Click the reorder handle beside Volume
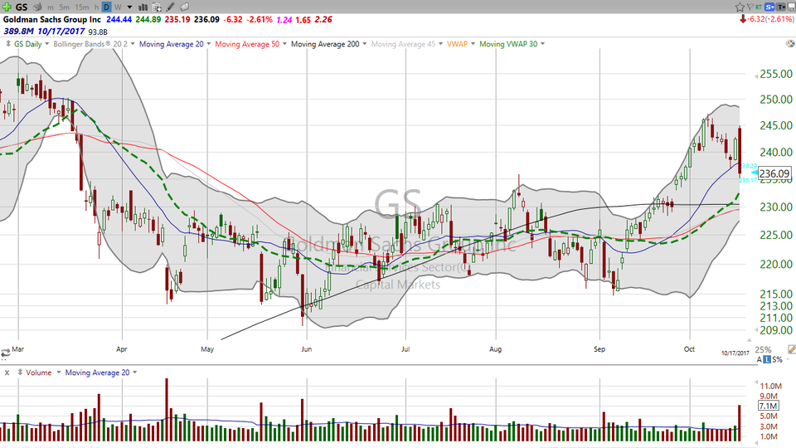The image size is (796, 448). pyautogui.click(x=20, y=373)
